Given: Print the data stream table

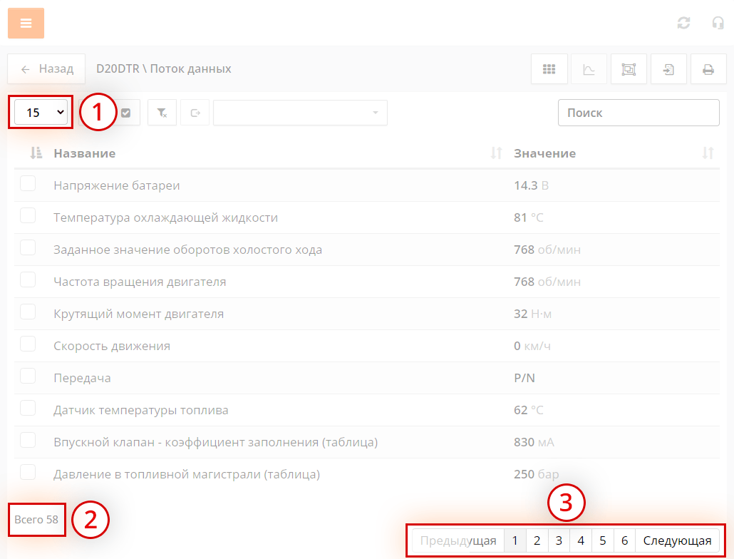Looking at the screenshot, I should [708, 69].
